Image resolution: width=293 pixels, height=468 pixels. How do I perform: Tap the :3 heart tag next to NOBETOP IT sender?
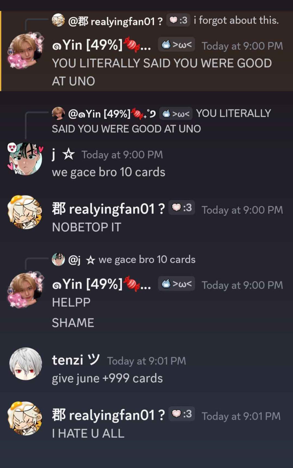pos(182,208)
